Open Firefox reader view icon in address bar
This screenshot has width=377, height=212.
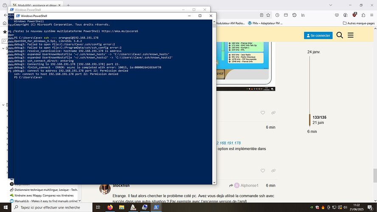point(262,15)
